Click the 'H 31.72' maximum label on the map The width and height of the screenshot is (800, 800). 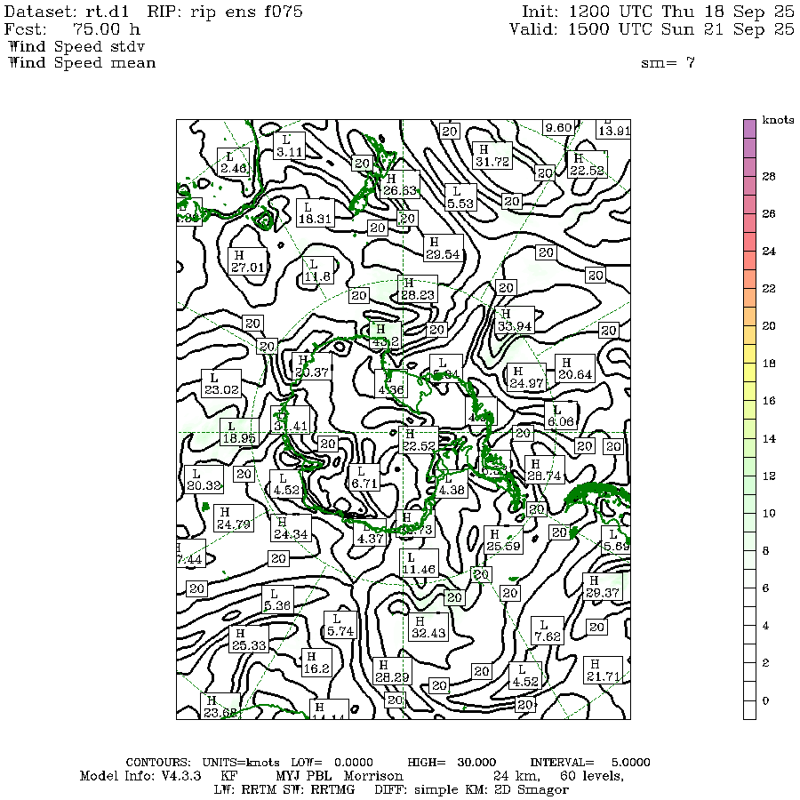[492, 156]
